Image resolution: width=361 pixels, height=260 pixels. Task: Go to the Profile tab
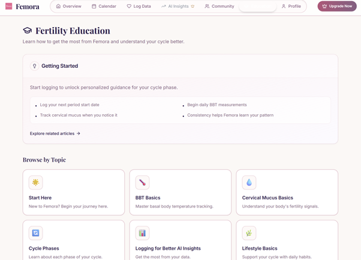[x=291, y=6]
